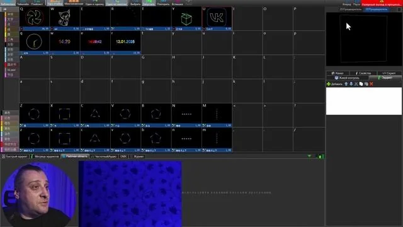This screenshot has height=227, width=403.
Task: Click inside the white effects list area
Action: 364,101
